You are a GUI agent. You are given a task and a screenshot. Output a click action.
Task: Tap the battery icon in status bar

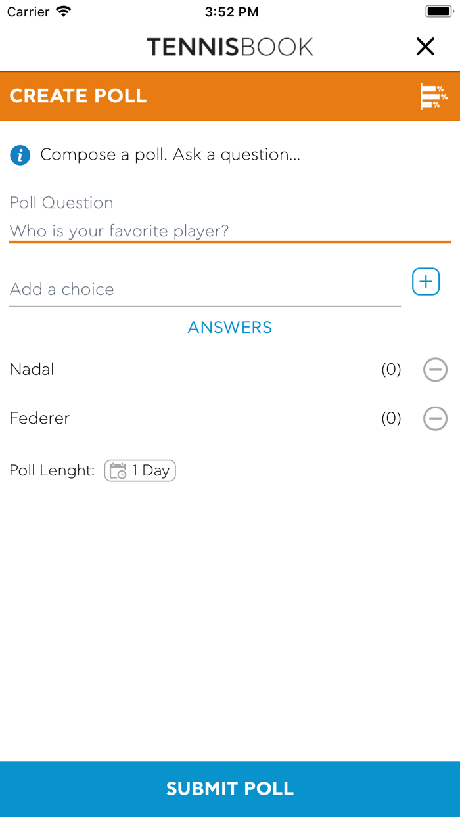click(x=439, y=11)
